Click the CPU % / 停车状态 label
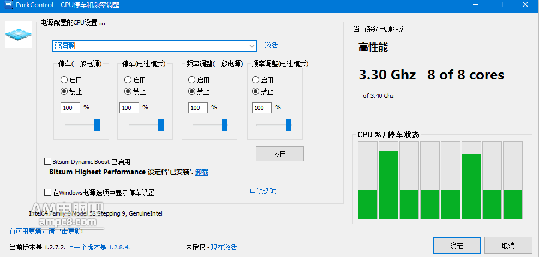The image size is (539, 257). (388, 134)
